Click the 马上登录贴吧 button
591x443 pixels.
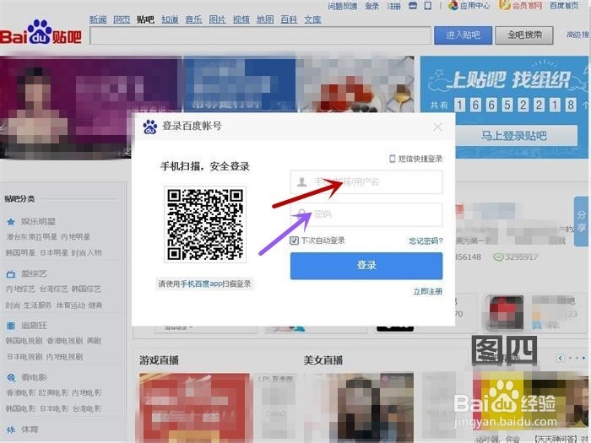point(513,136)
